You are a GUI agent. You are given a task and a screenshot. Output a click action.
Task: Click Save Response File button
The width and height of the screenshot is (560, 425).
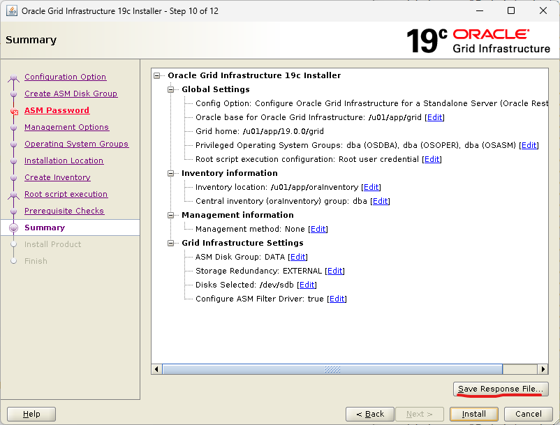pos(500,389)
